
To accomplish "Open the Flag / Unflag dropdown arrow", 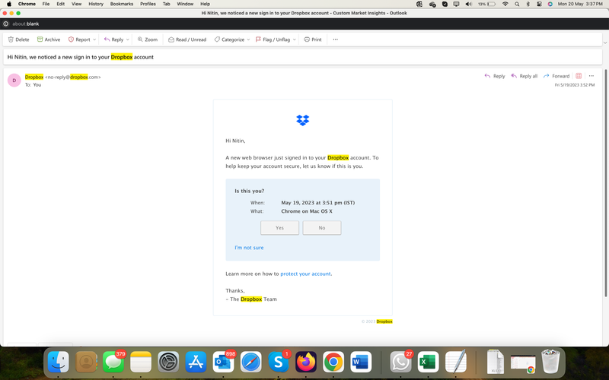I will (295, 40).
